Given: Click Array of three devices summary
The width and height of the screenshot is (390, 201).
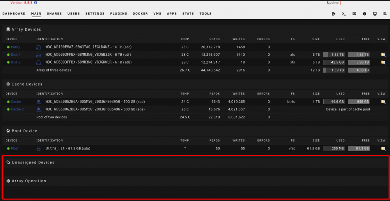Looking at the screenshot, I should pos(54,70).
